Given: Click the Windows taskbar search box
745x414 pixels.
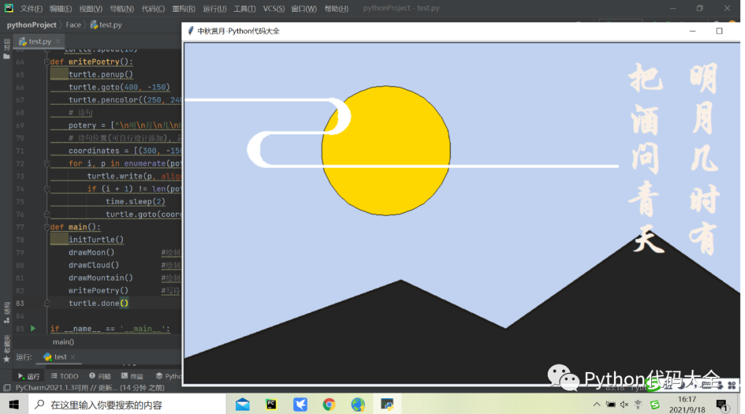Looking at the screenshot, I should [x=128, y=404].
